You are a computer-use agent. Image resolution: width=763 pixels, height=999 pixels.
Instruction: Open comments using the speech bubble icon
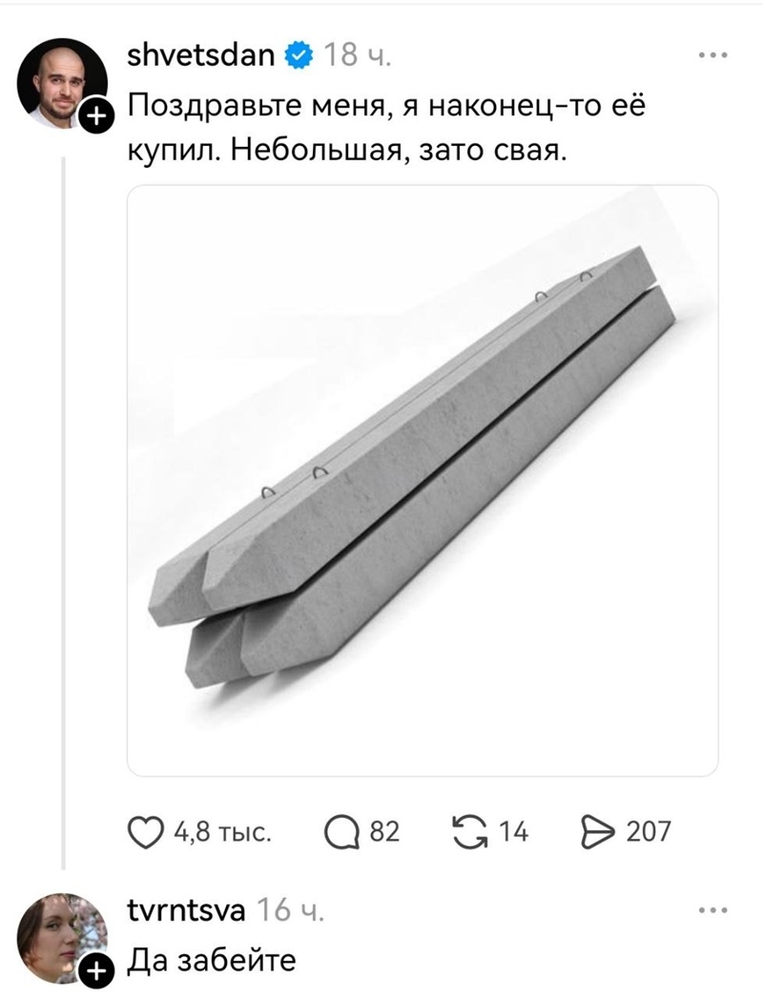[x=343, y=833]
